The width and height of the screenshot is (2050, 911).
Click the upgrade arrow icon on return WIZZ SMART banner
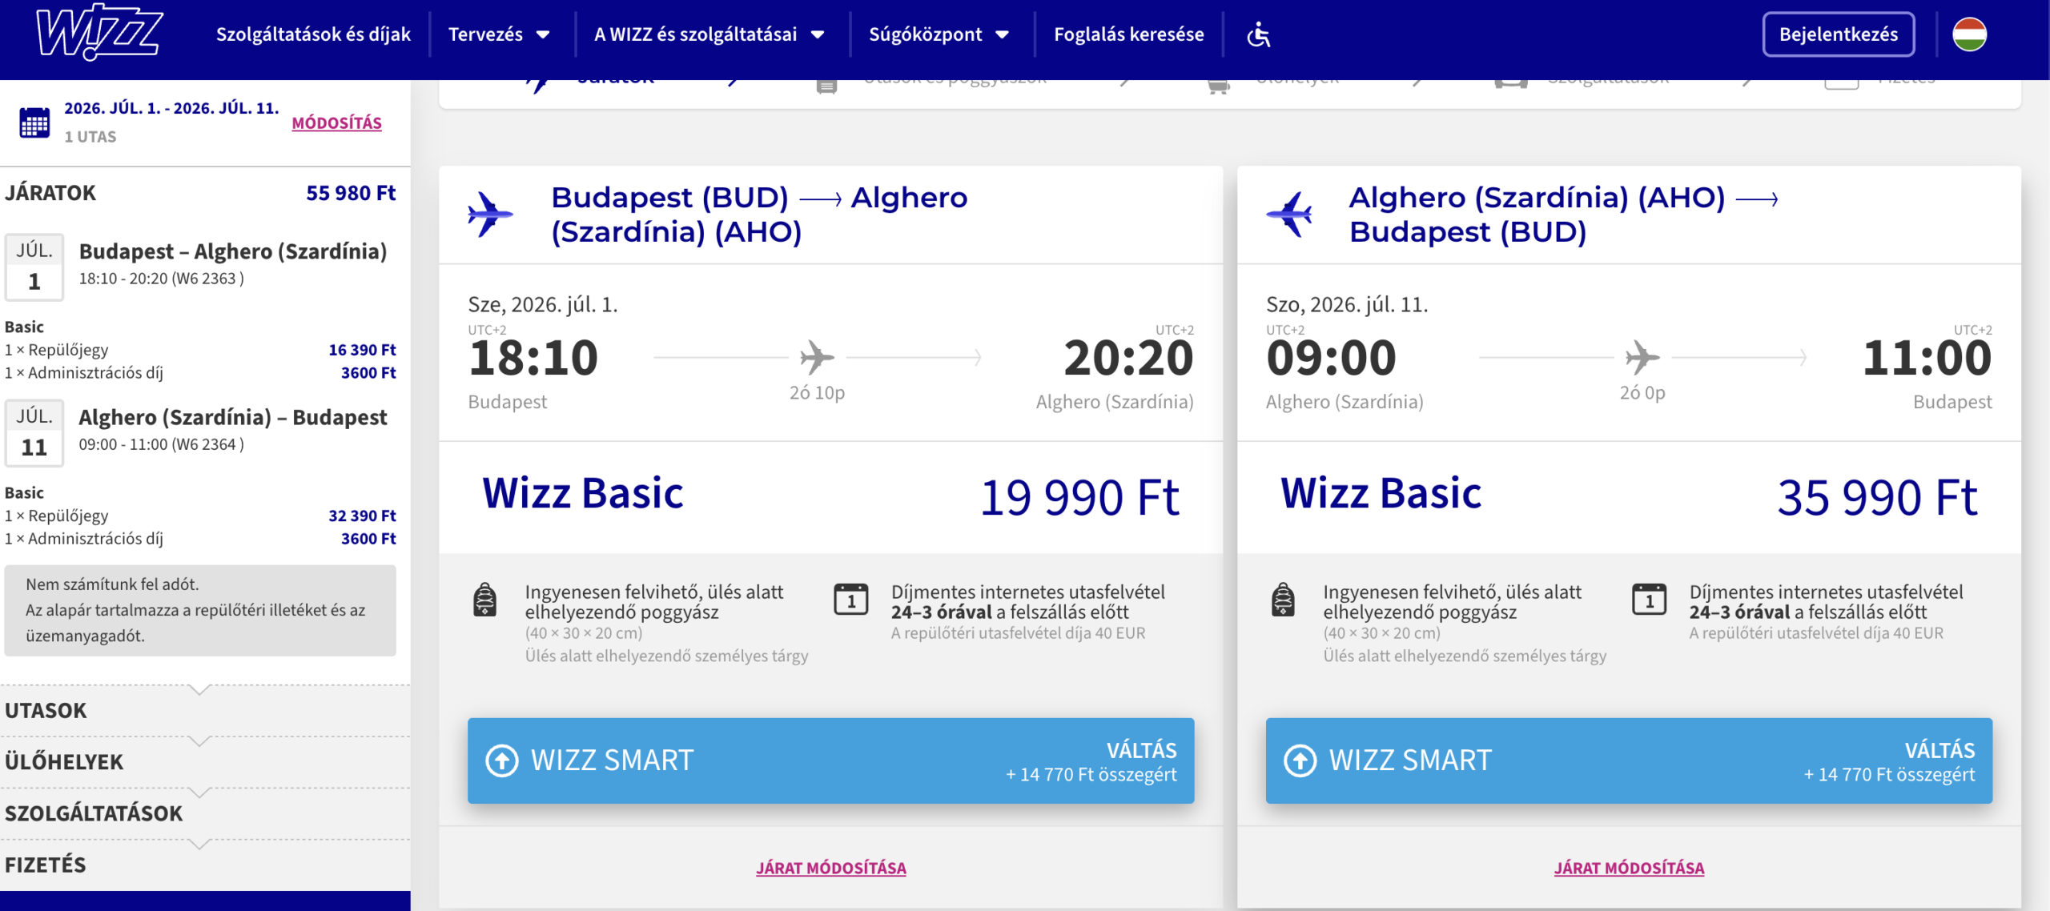[1300, 760]
